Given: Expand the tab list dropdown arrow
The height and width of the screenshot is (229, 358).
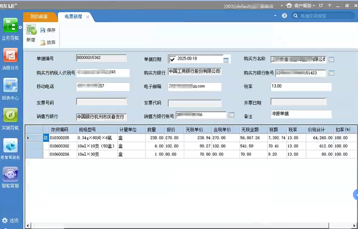Looking at the screenshot, I should click(x=275, y=16).
